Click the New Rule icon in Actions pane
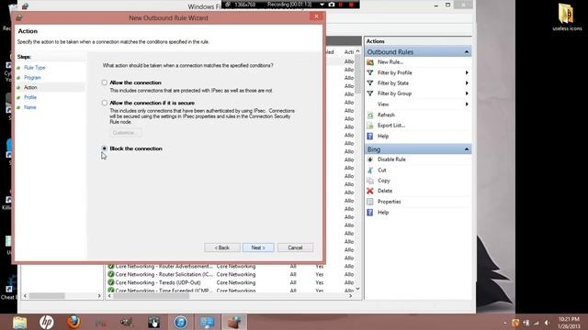Image resolution: width=588 pixels, height=330 pixels. (x=370, y=62)
